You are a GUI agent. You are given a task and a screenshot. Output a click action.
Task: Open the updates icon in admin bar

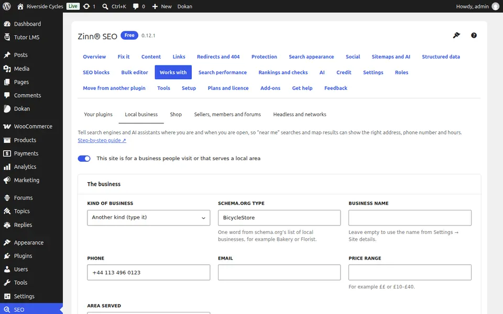(89, 6)
